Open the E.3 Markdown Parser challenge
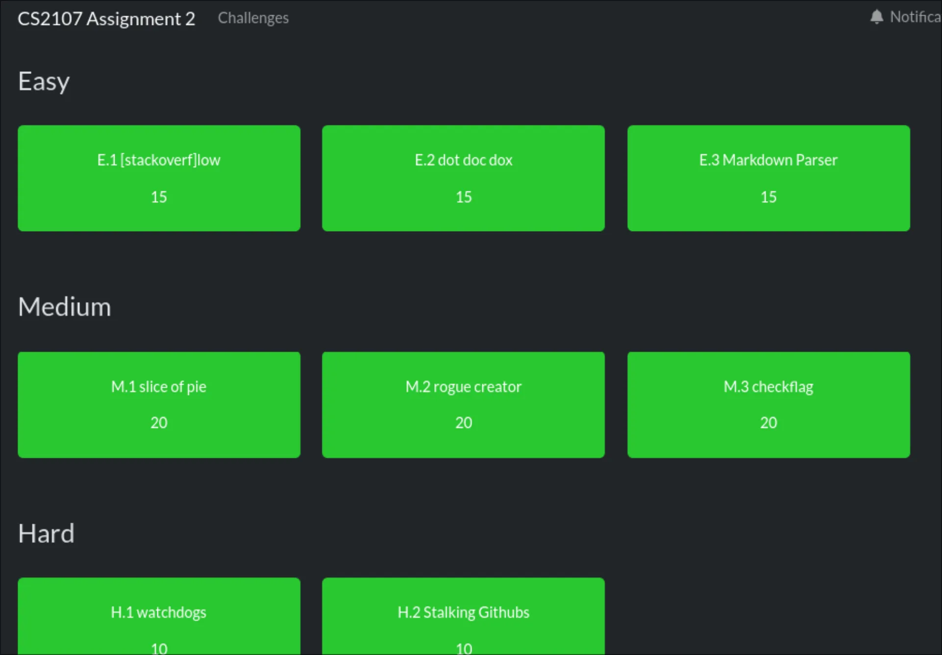 [768, 178]
